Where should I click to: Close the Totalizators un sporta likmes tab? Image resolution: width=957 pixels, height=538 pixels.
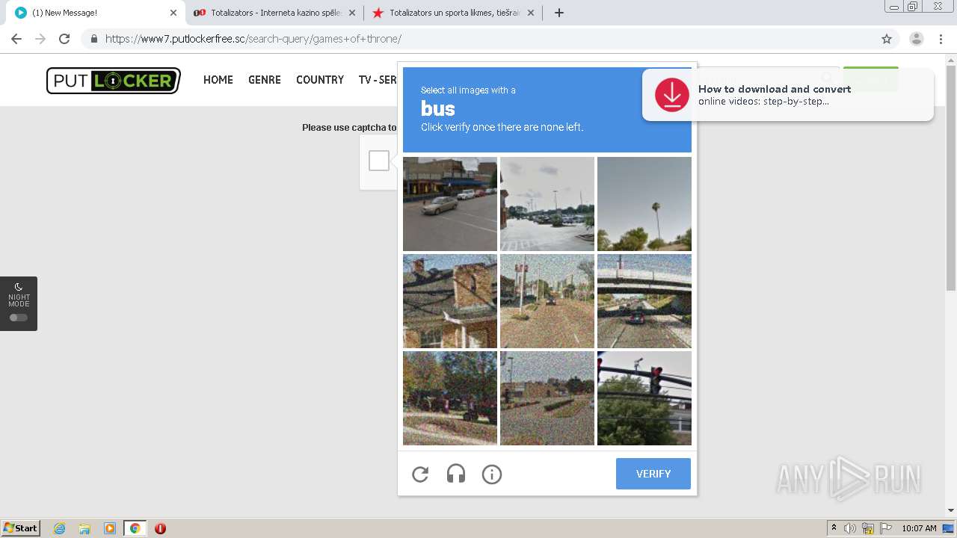coord(531,13)
